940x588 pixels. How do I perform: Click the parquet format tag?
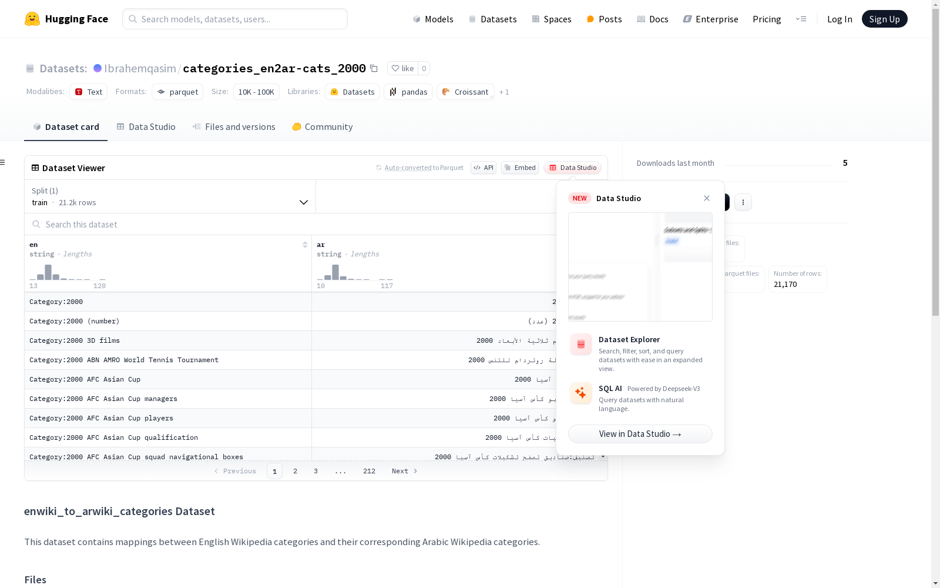click(177, 92)
